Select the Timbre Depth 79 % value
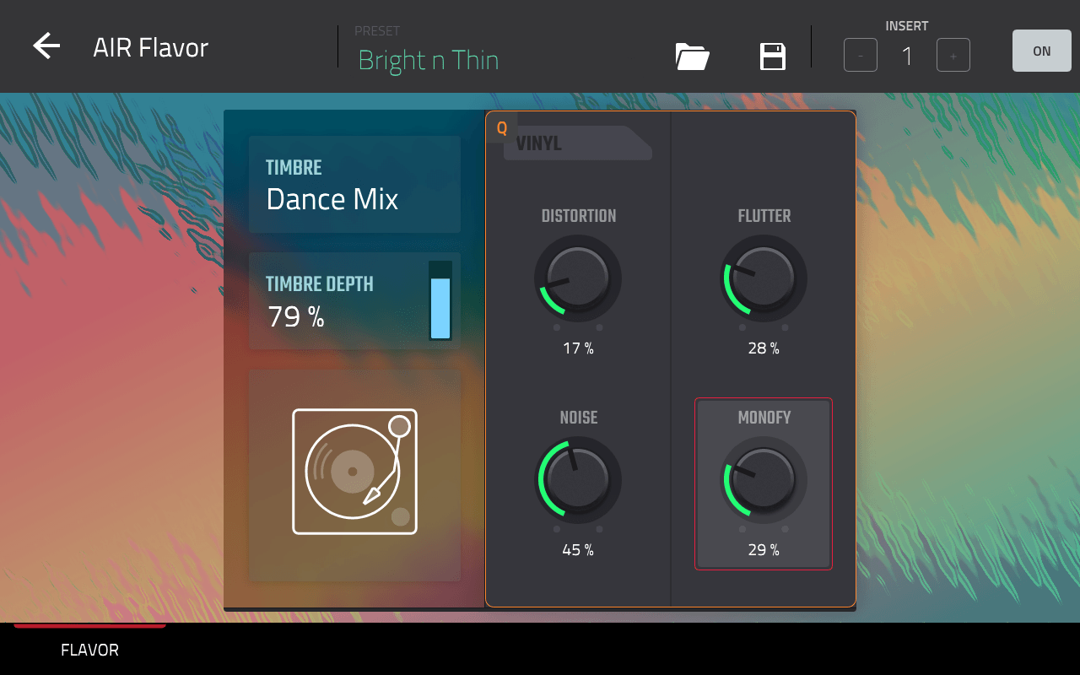The width and height of the screenshot is (1080, 675). click(x=296, y=317)
